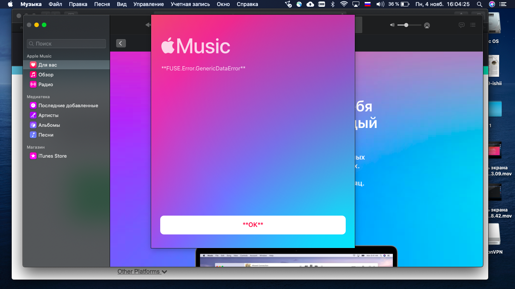Open the 'Справка' menu
This screenshot has width=515, height=289.
(x=247, y=4)
